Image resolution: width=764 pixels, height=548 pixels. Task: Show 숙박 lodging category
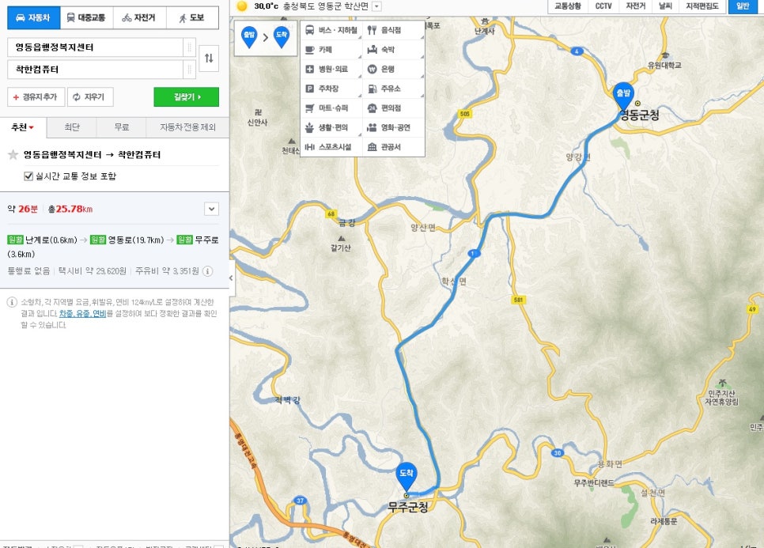coord(394,50)
